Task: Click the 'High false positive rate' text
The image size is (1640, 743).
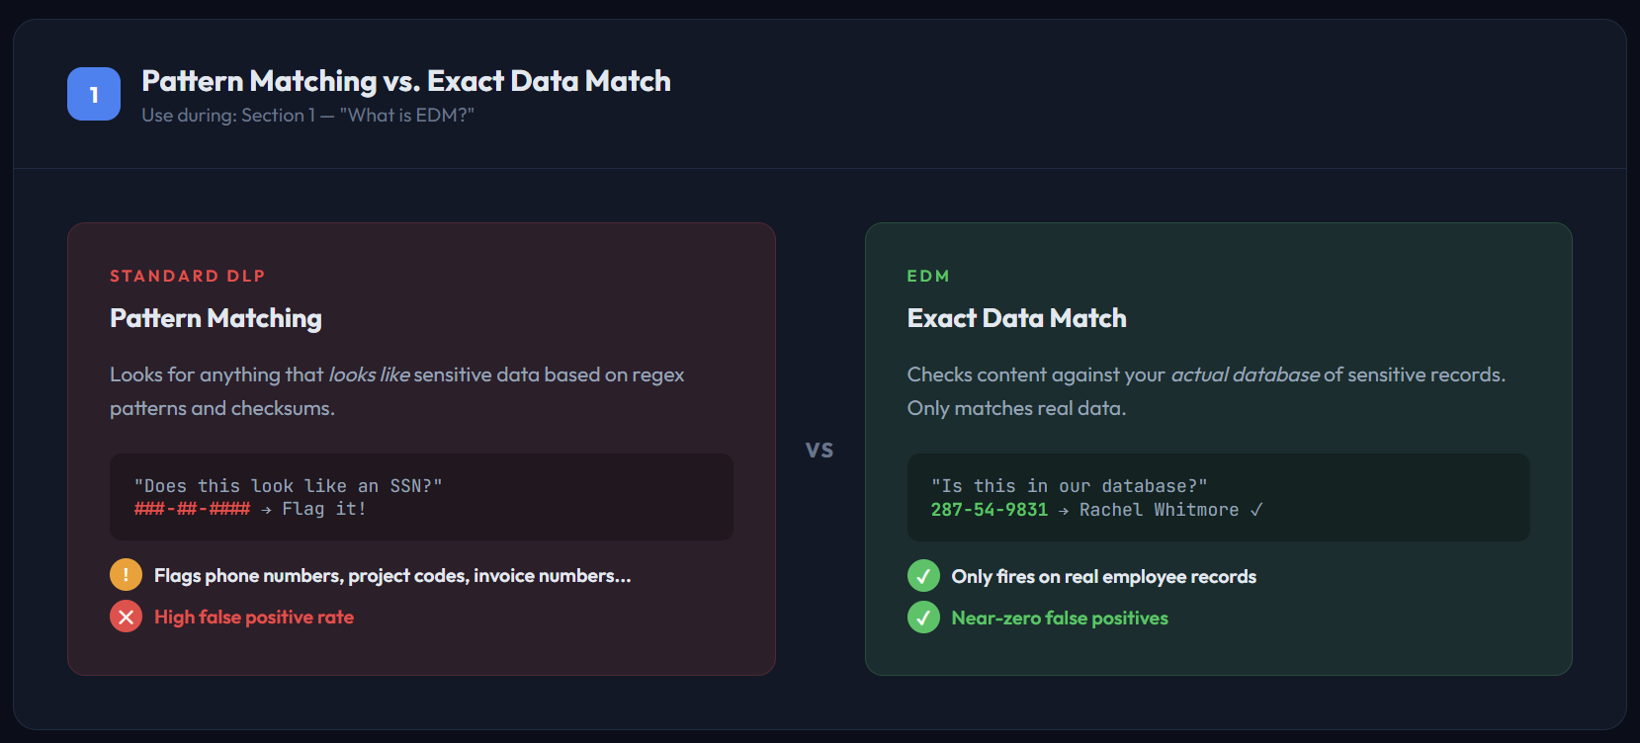Action: click(x=254, y=617)
